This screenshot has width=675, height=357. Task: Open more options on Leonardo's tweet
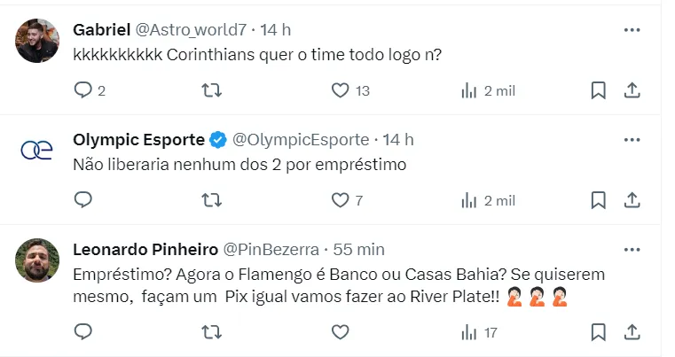[x=632, y=250]
